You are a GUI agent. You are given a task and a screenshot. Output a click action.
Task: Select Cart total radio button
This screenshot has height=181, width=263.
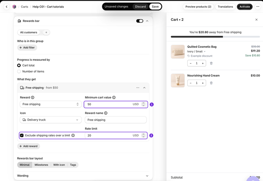click(x=19, y=66)
